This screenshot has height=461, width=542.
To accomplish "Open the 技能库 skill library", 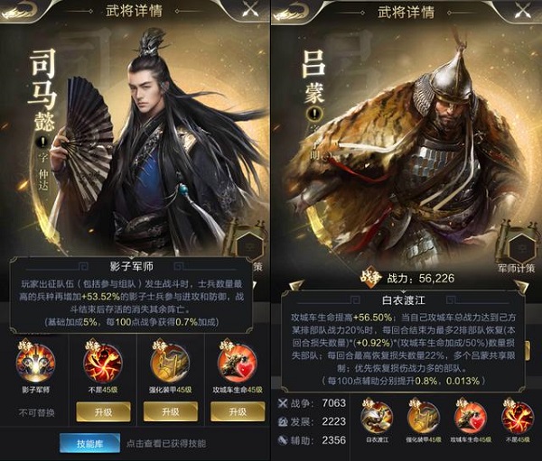I will coord(89,443).
